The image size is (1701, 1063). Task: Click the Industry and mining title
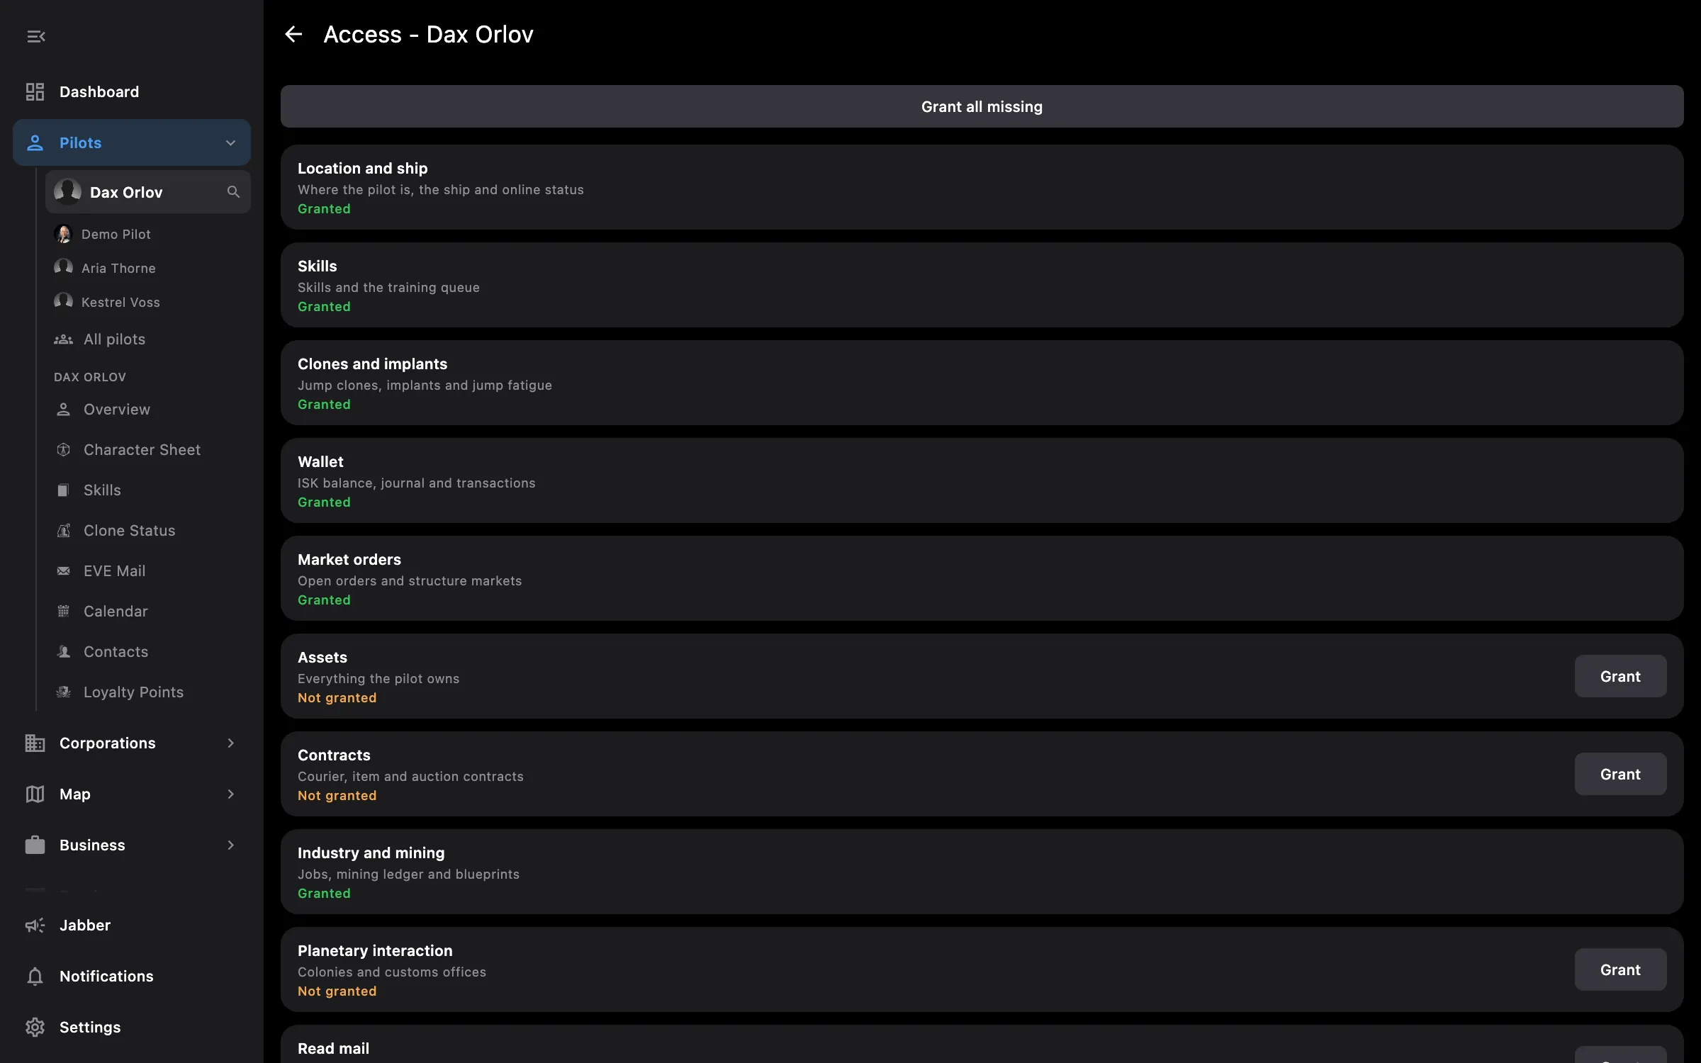[x=371, y=853]
